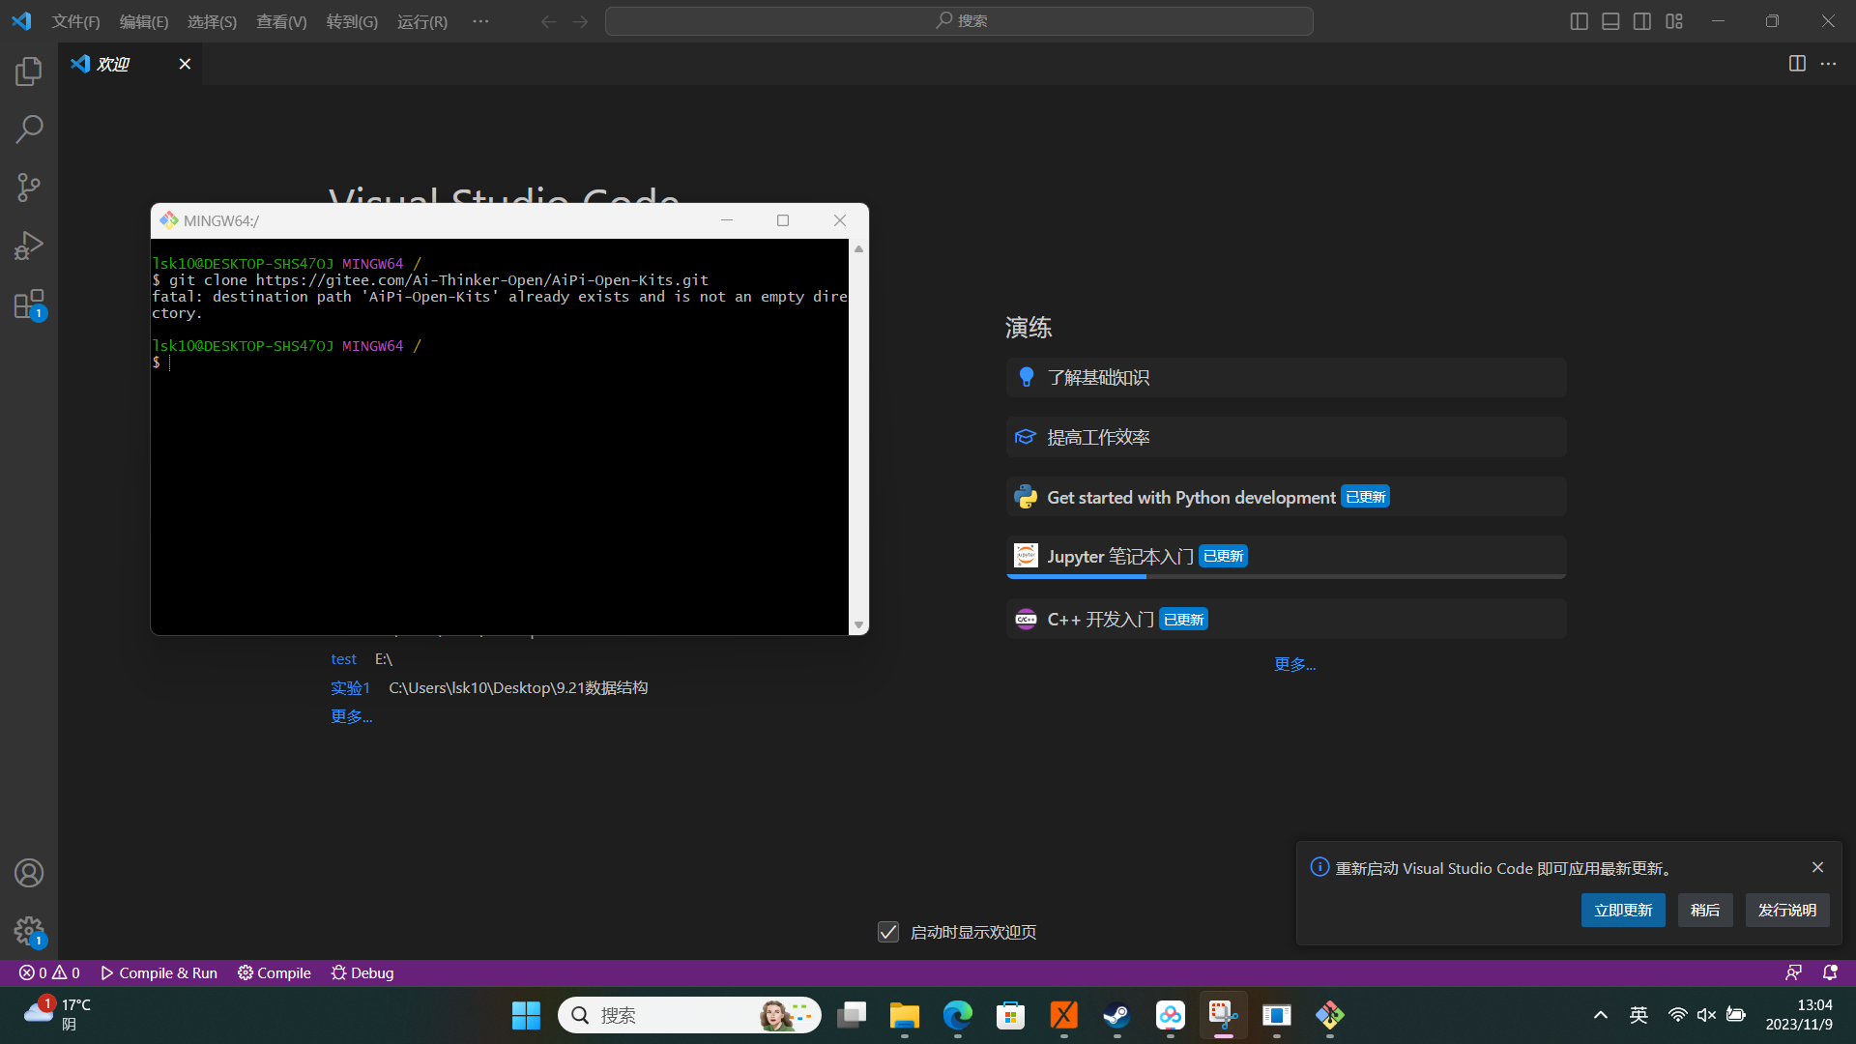1856x1044 pixels.
Task: Click the Git Bash icon in MINGW64 title bar
Action: [169, 220]
